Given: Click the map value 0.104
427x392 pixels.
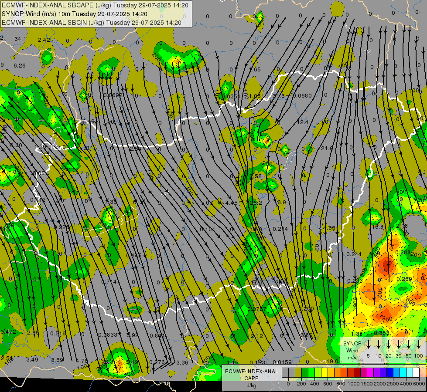Looking at the screenshot, I should [x=208, y=230].
